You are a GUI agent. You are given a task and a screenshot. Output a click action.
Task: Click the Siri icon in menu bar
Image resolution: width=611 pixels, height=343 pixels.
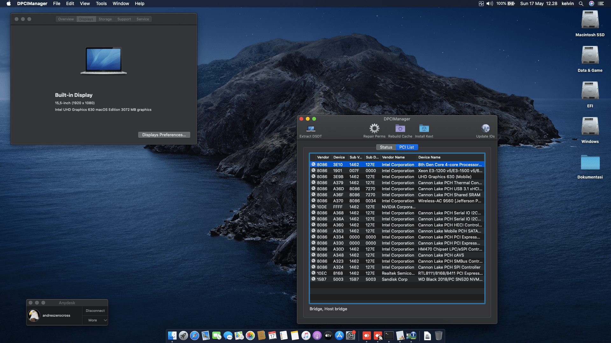pos(592,3)
